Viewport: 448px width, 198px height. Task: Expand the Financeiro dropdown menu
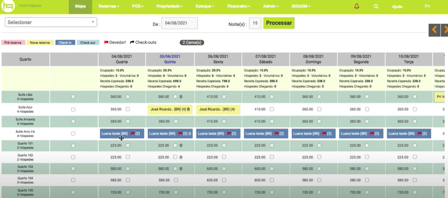[239, 6]
